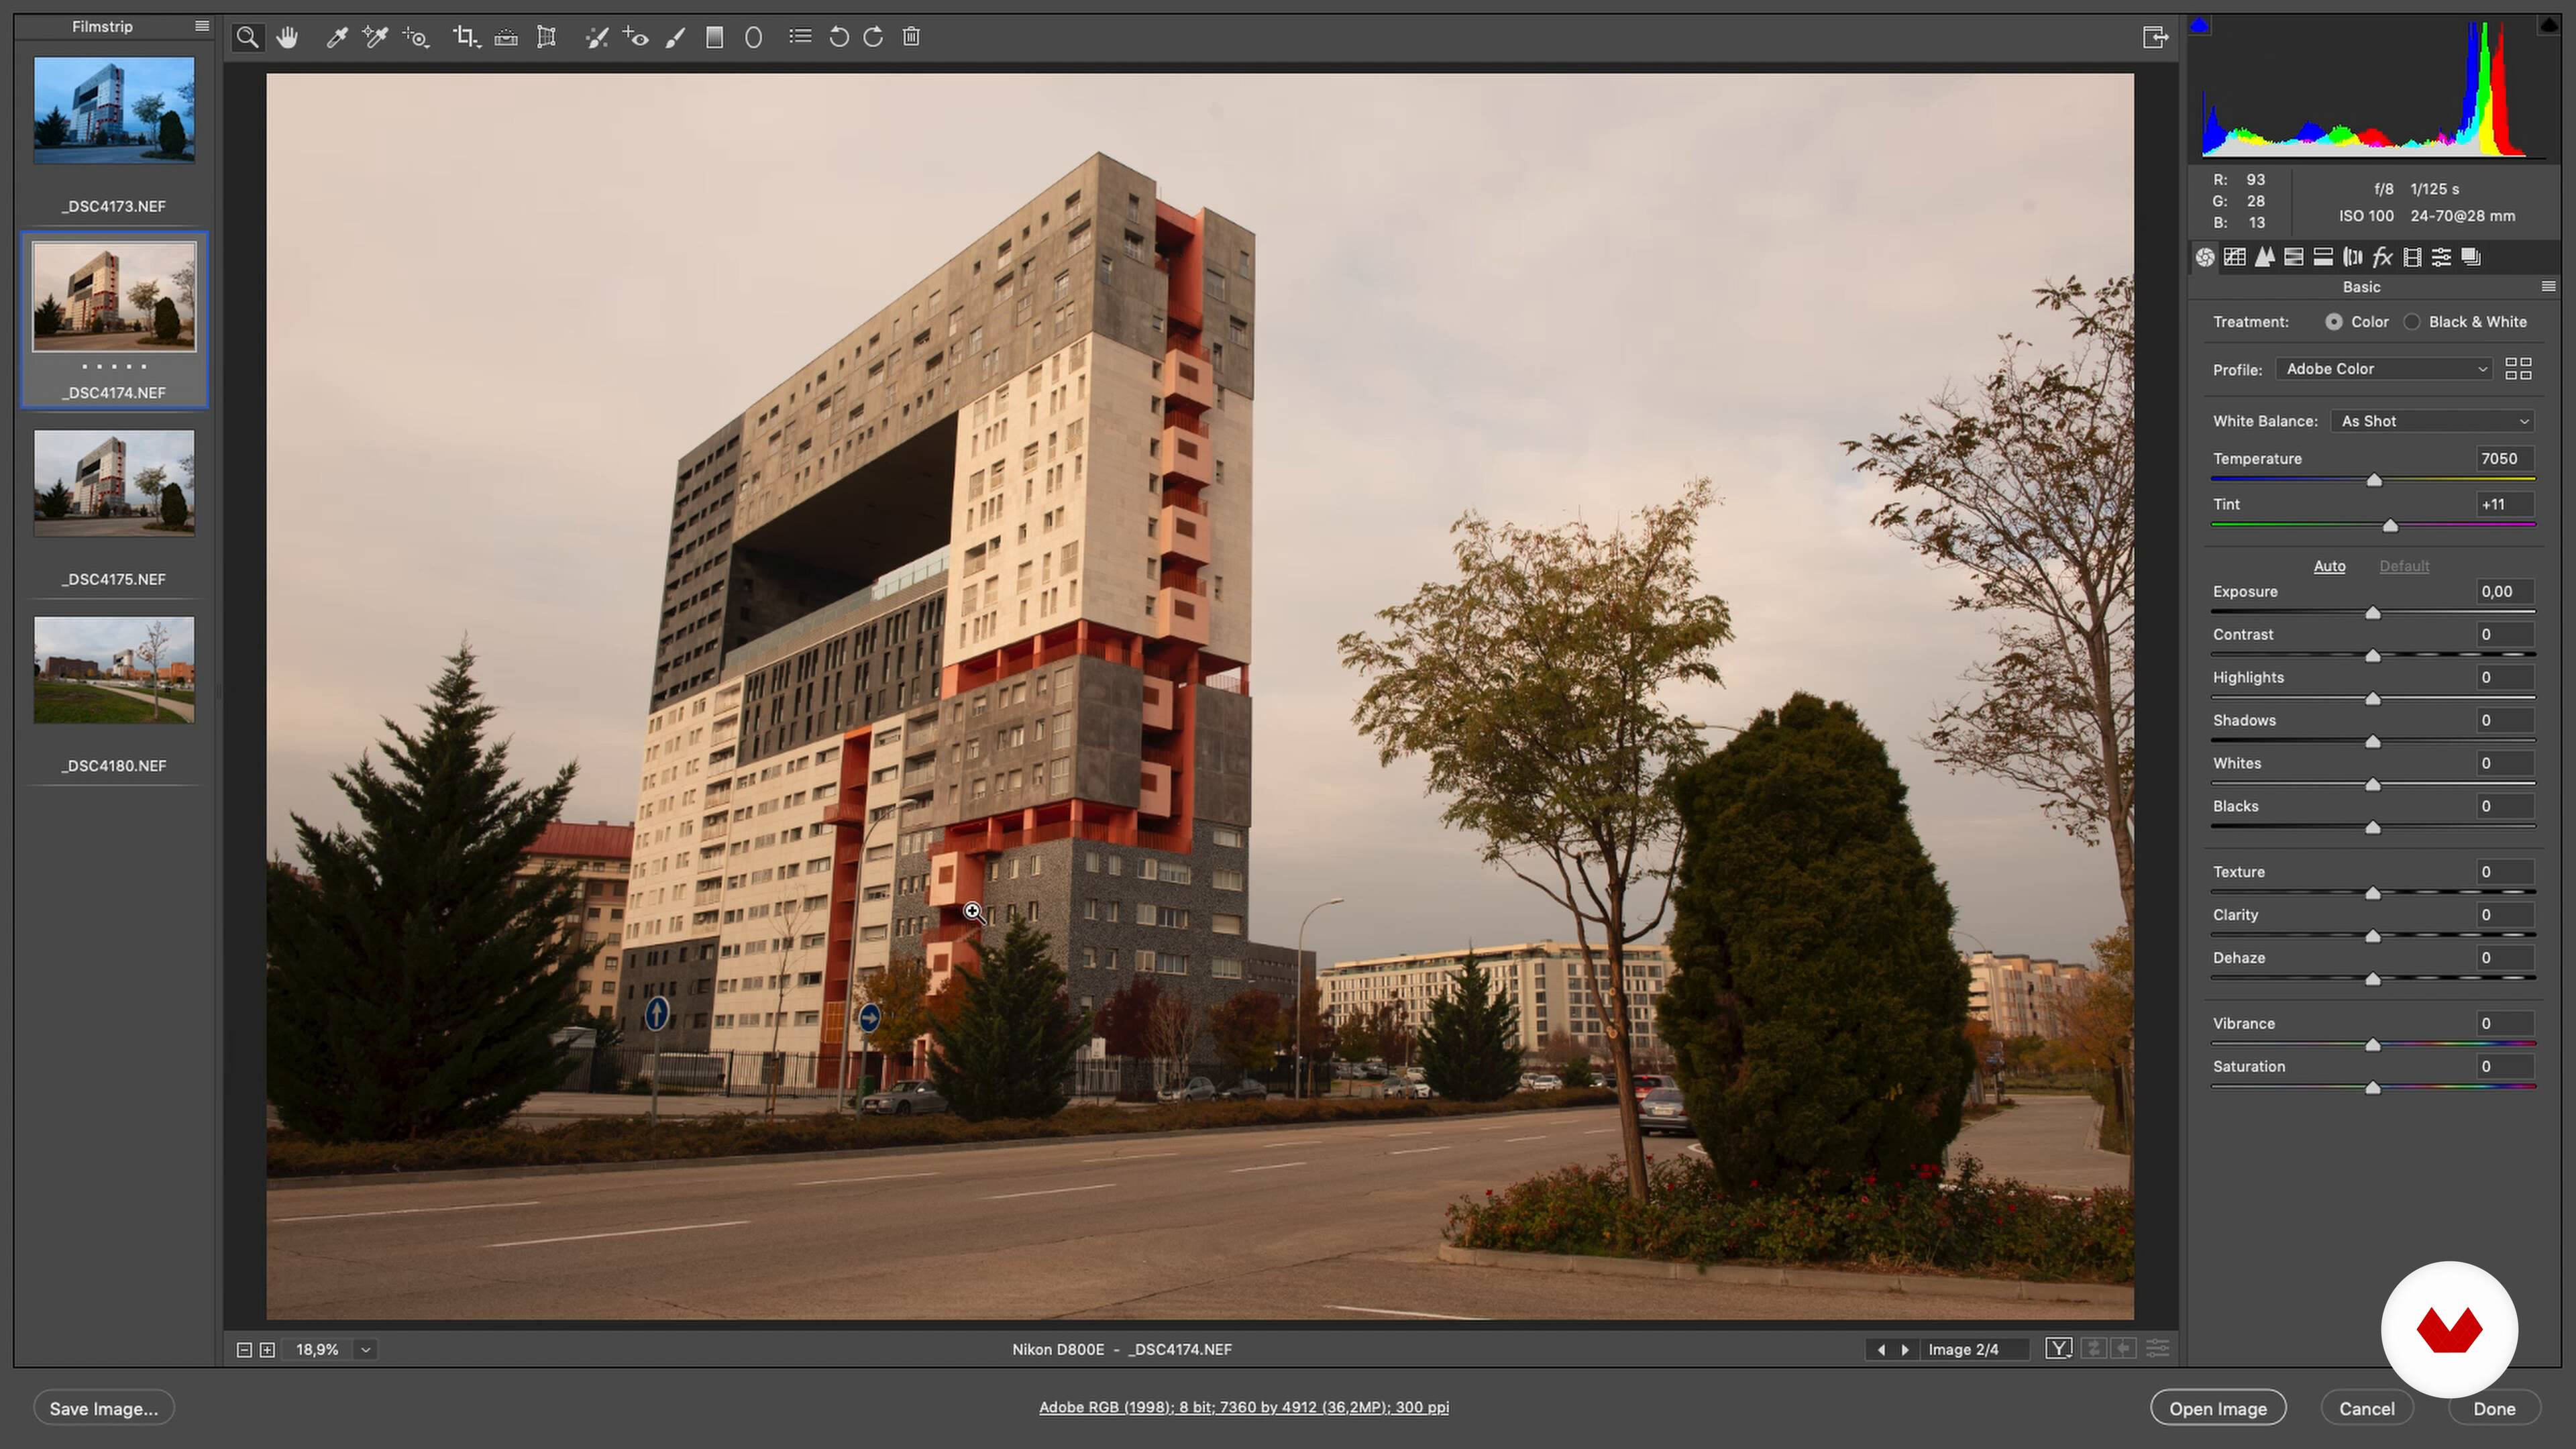This screenshot has height=1449, width=2576.
Task: Select the Transform tool
Action: pyautogui.click(x=546, y=38)
